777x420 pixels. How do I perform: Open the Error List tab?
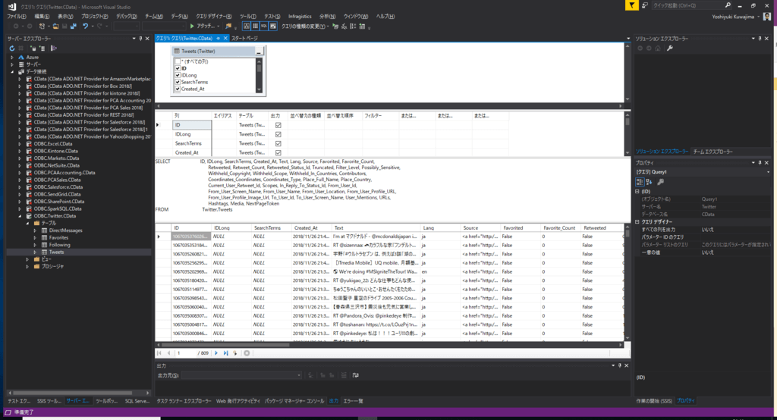click(354, 400)
